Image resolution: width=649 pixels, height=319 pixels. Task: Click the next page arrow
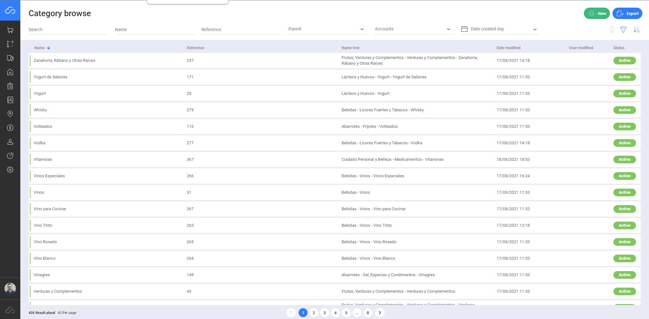point(380,313)
